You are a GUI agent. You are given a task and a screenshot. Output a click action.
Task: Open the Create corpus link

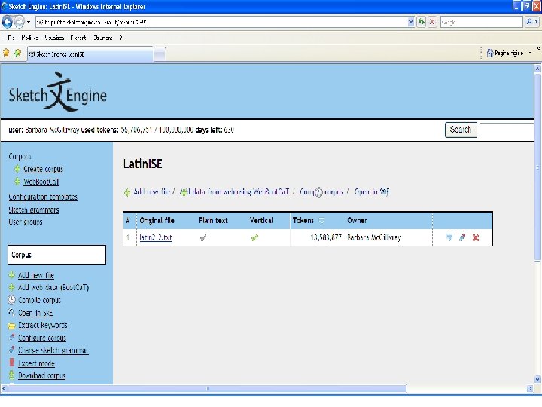coord(43,170)
